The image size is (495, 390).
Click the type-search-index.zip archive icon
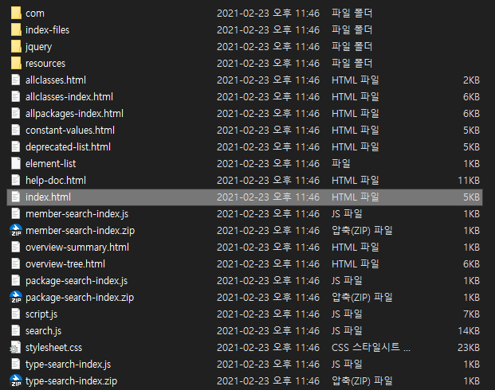[16, 381]
